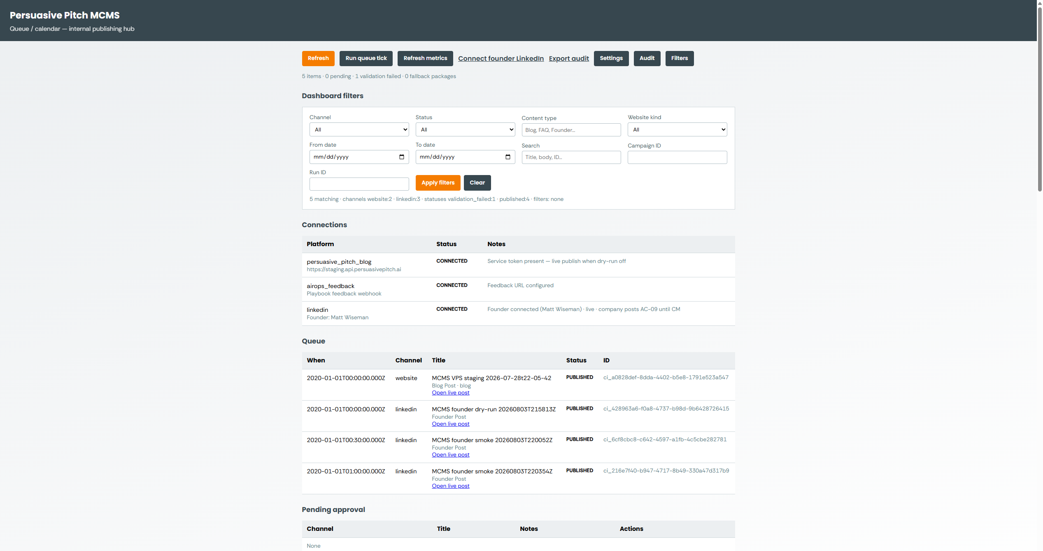Expand the Website kind dropdown
The image size is (1043, 551).
[x=677, y=129]
